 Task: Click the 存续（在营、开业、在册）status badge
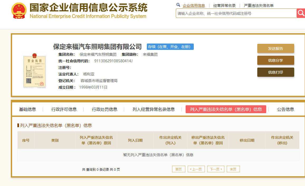pos(170,47)
